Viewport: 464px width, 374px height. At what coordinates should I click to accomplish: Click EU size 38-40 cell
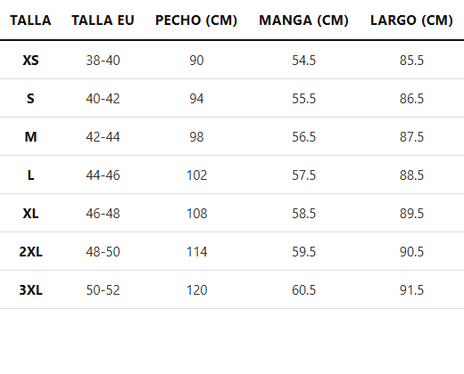(x=103, y=61)
